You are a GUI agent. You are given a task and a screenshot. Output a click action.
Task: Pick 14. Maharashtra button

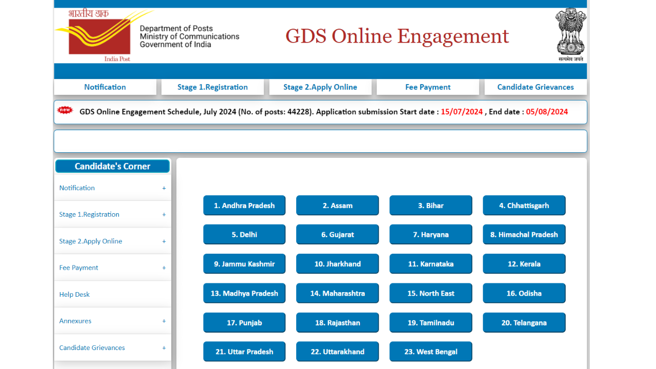coord(338,293)
